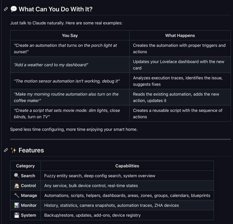Click the magnifying glass icon in the Search row
The width and height of the screenshot is (233, 224).
(x=17, y=176)
